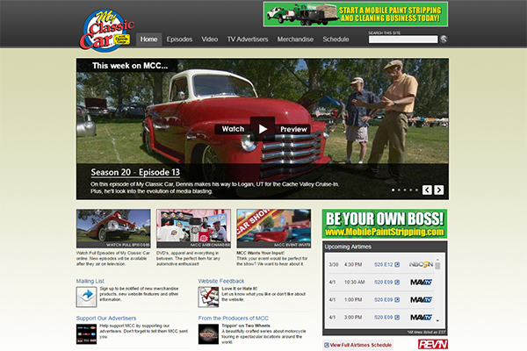The width and height of the screenshot is (527, 351).
Task: Click the MAVTV logo in 3:00 PM row
Action: click(x=421, y=317)
